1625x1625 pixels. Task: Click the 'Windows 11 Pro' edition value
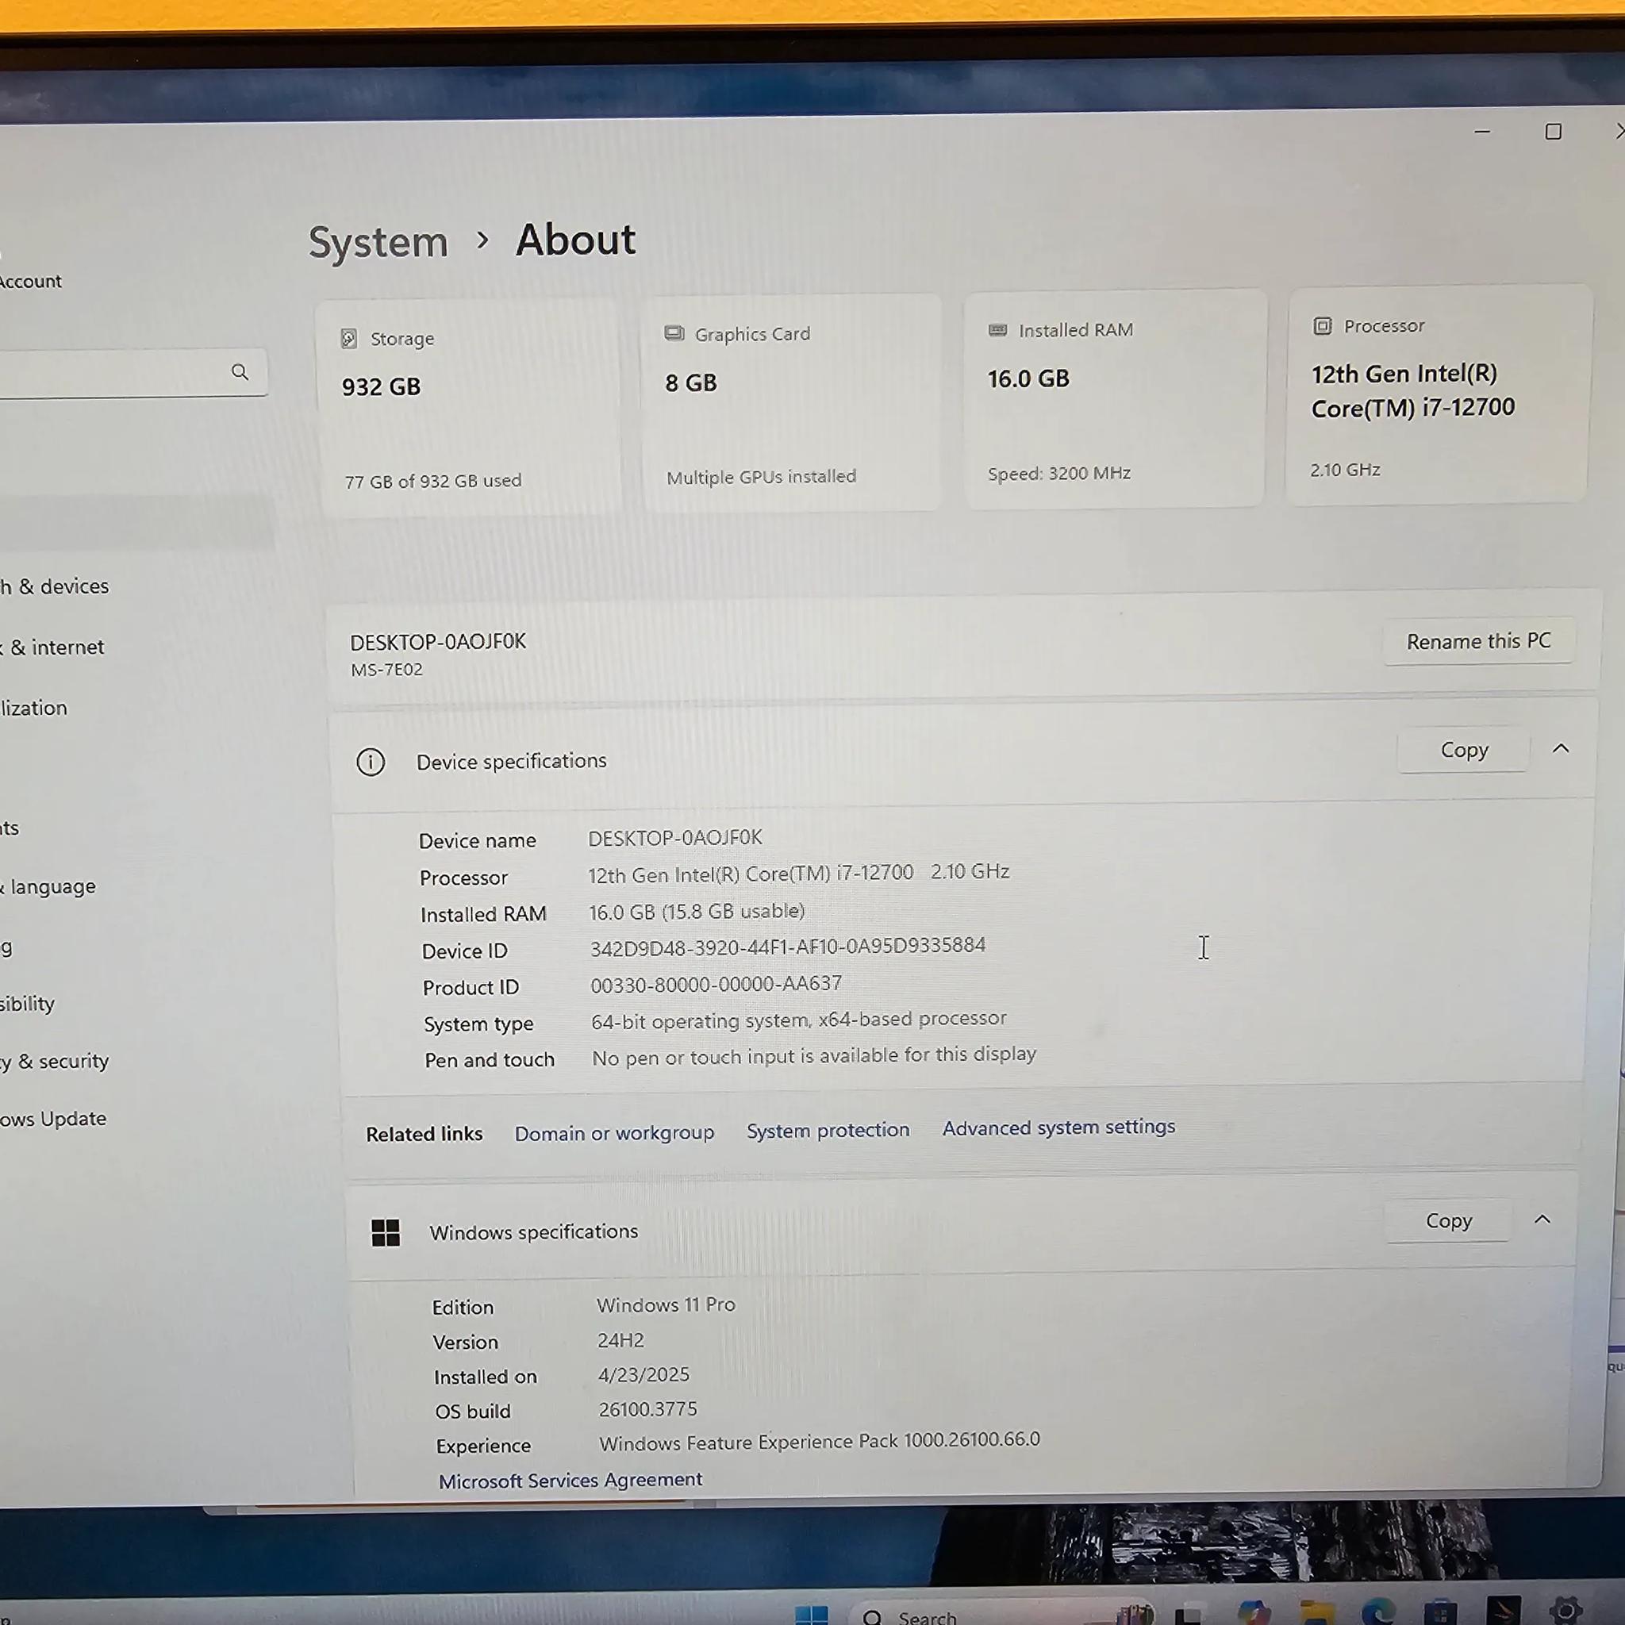coord(665,1304)
